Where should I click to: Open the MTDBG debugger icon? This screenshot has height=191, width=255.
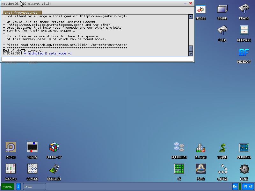200,10
